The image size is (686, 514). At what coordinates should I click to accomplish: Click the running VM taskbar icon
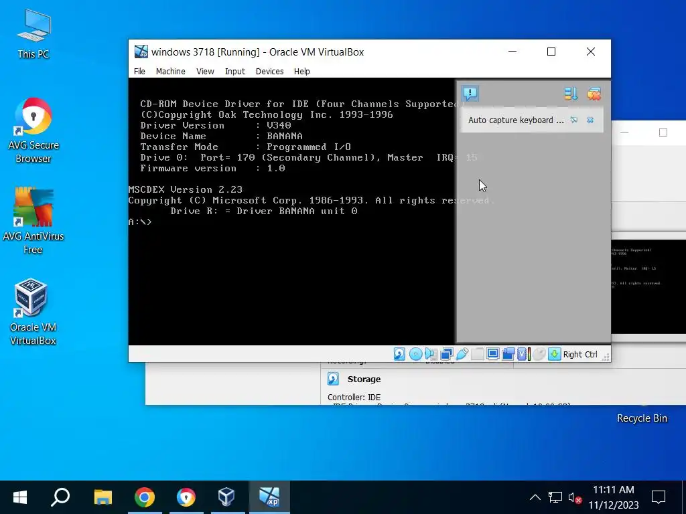[269, 497]
